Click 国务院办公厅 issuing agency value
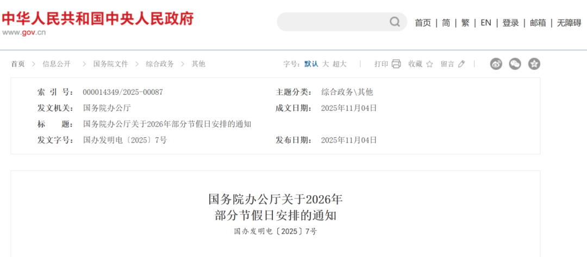The image size is (587, 257). pyautogui.click(x=107, y=108)
